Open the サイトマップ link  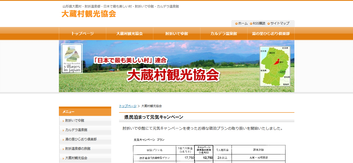[x=280, y=23]
